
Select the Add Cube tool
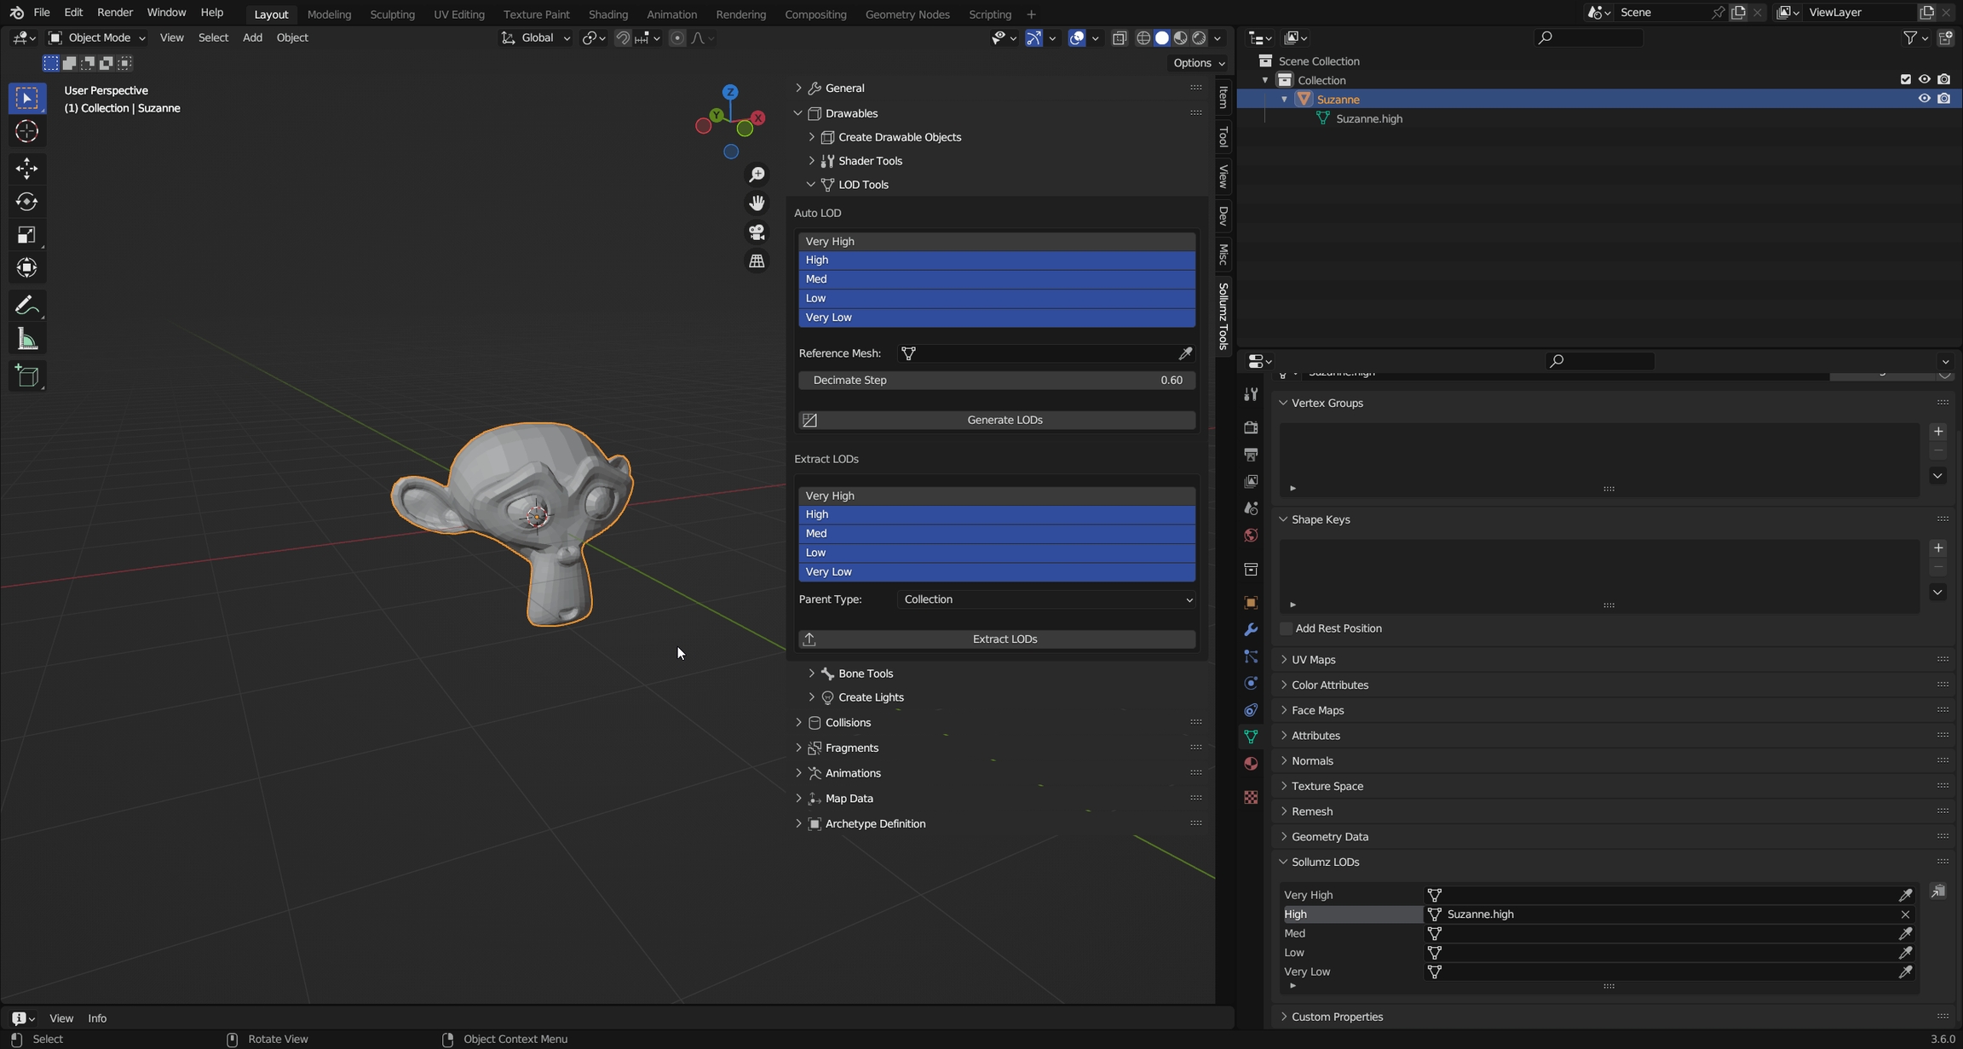[x=26, y=375]
